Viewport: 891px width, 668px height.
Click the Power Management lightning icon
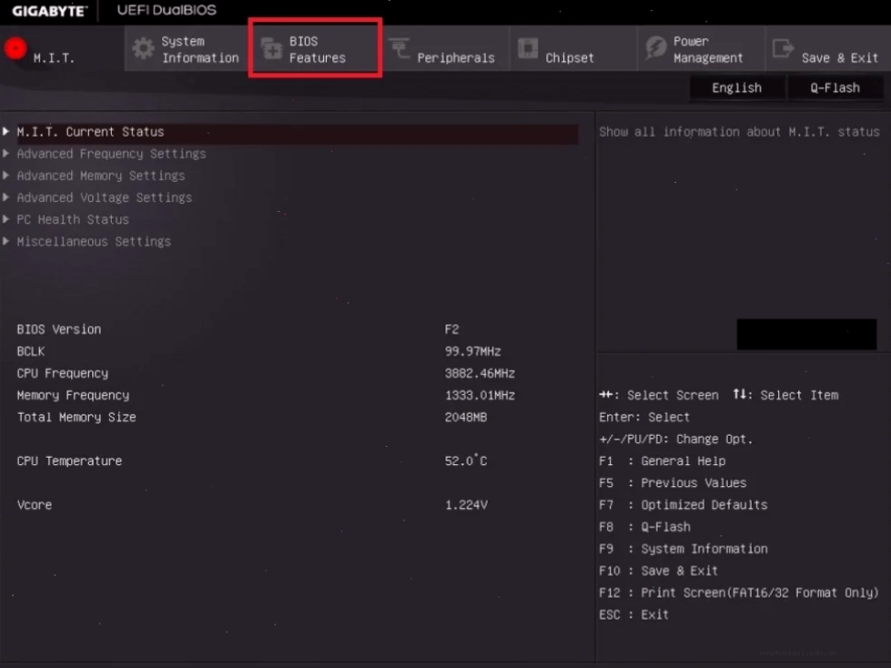click(x=656, y=48)
